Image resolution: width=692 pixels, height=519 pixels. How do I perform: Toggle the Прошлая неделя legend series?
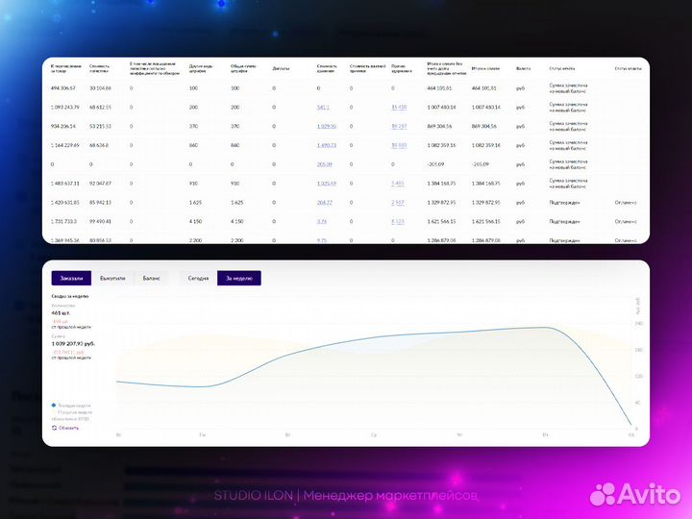[75, 412]
